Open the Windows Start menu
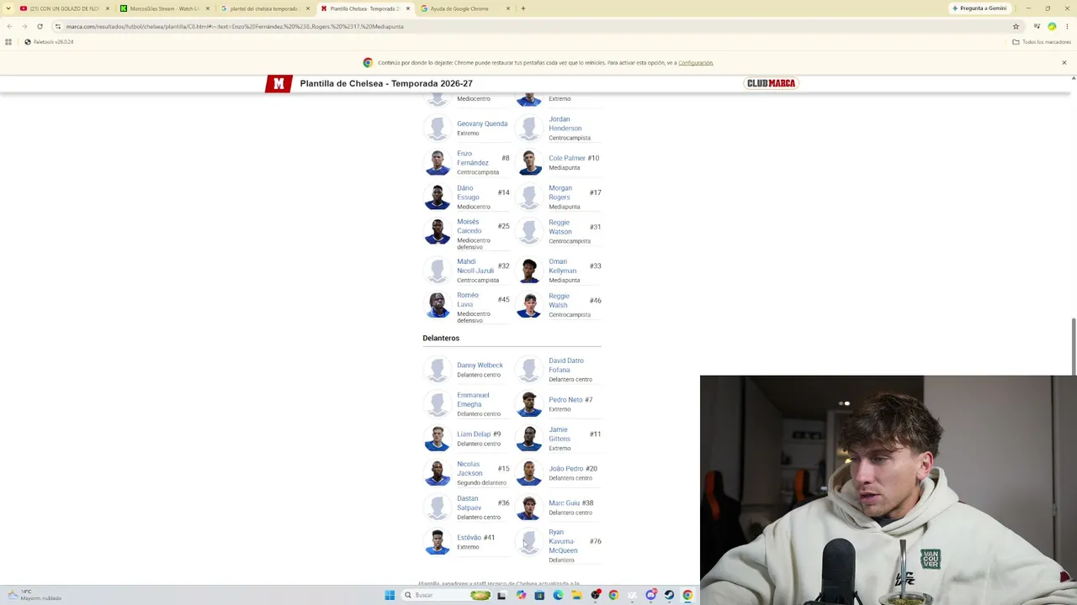This screenshot has width=1077, height=605. (390, 595)
